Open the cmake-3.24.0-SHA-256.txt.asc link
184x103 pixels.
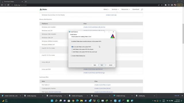(x=103, y=92)
